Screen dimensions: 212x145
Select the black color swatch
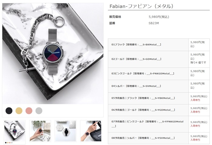[9, 111]
